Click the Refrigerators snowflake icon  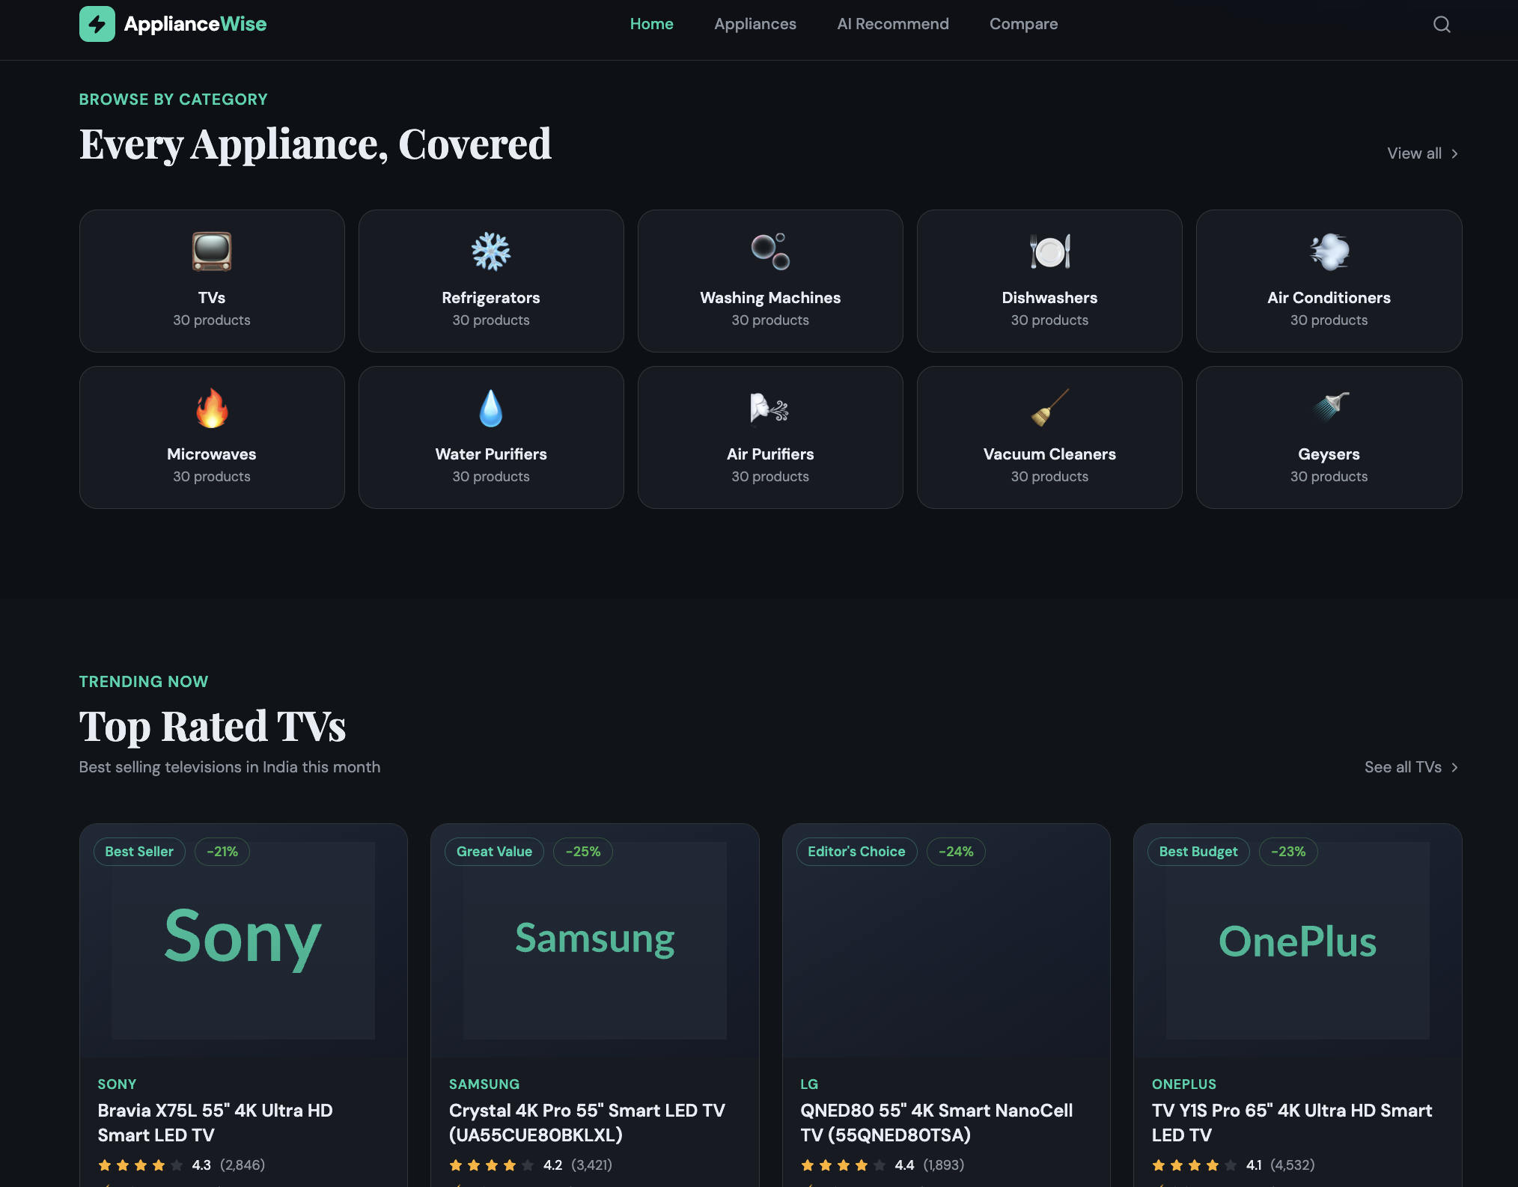pyautogui.click(x=491, y=251)
